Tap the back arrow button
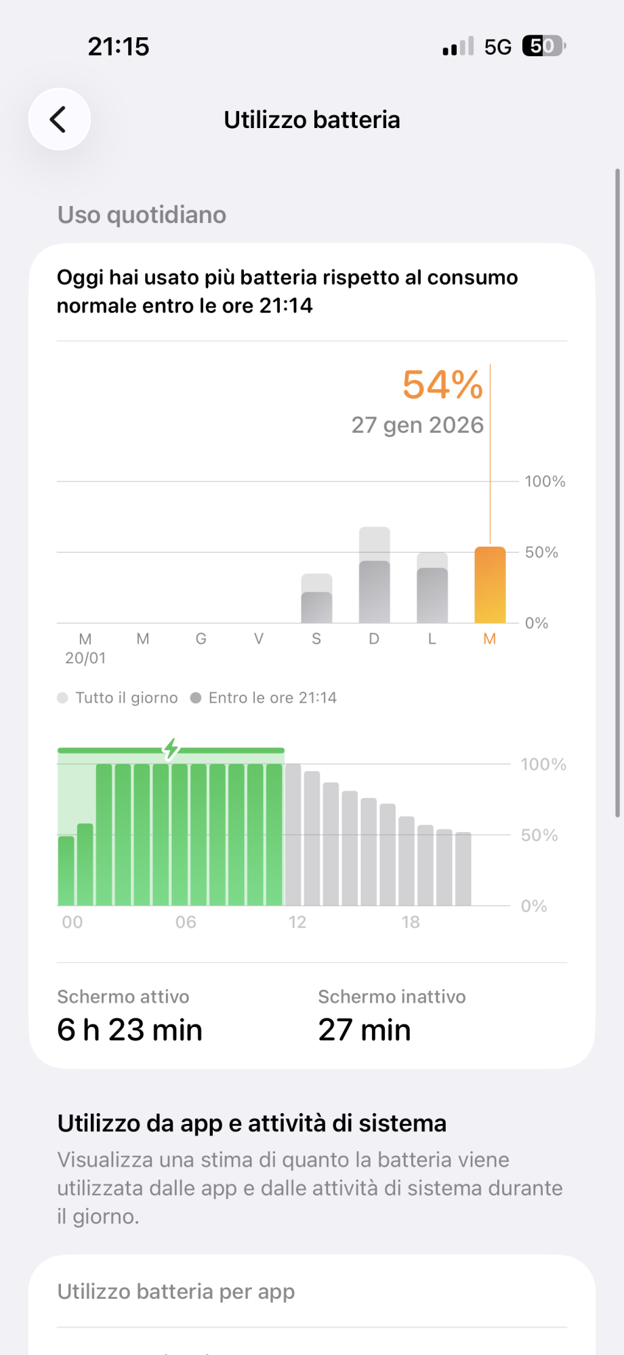The height and width of the screenshot is (1355, 624). pyautogui.click(x=60, y=119)
